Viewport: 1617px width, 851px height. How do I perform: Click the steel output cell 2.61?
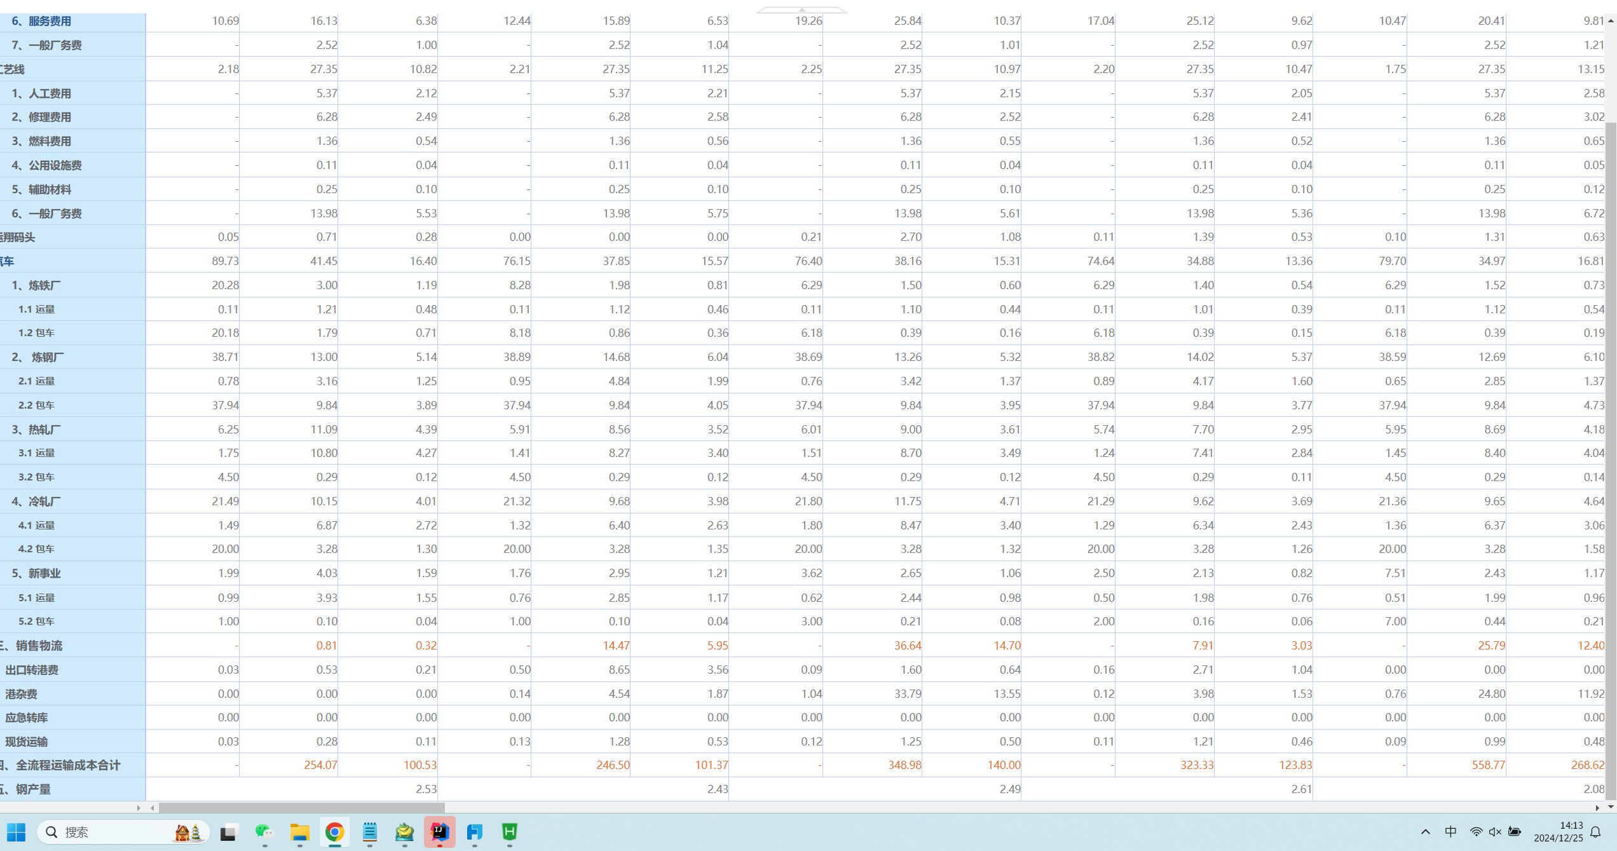(x=1168, y=789)
